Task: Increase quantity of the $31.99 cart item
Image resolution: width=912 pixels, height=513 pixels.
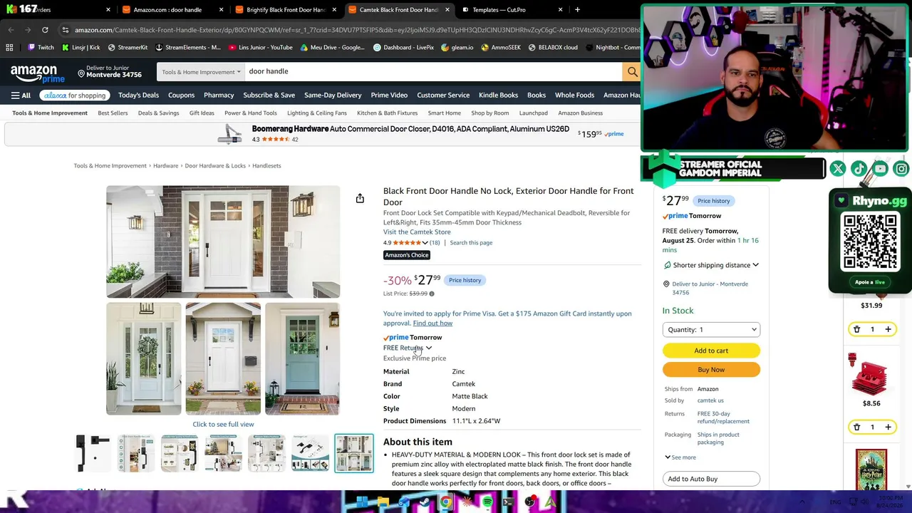Action: point(888,329)
